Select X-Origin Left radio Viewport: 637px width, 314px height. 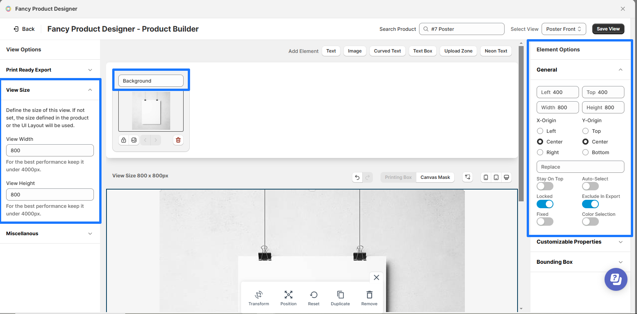[x=540, y=131]
